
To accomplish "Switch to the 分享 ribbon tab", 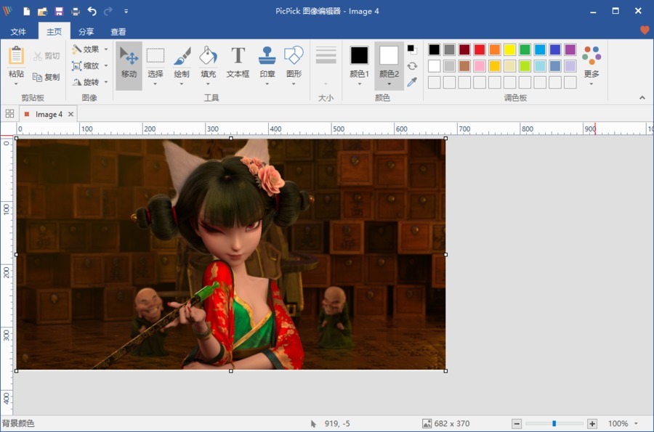I will pos(86,32).
